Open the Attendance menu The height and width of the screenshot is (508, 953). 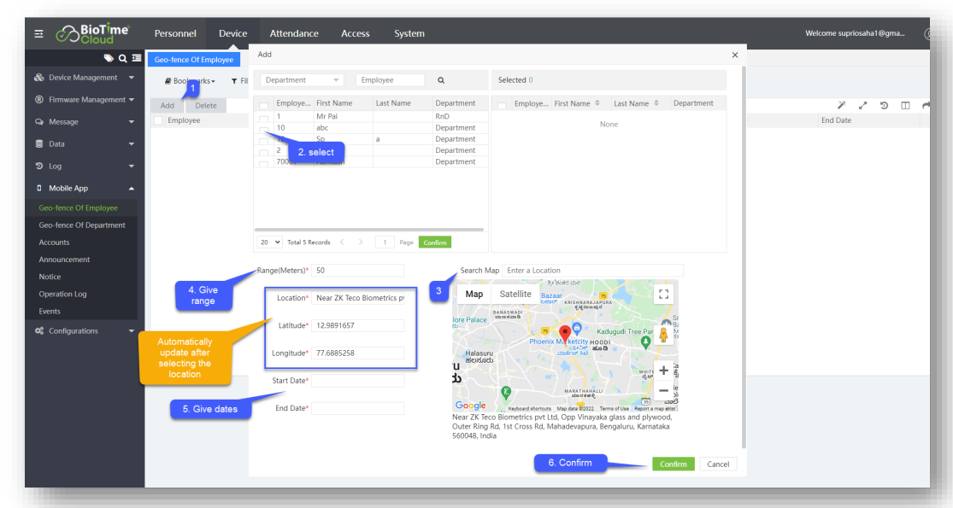click(294, 33)
